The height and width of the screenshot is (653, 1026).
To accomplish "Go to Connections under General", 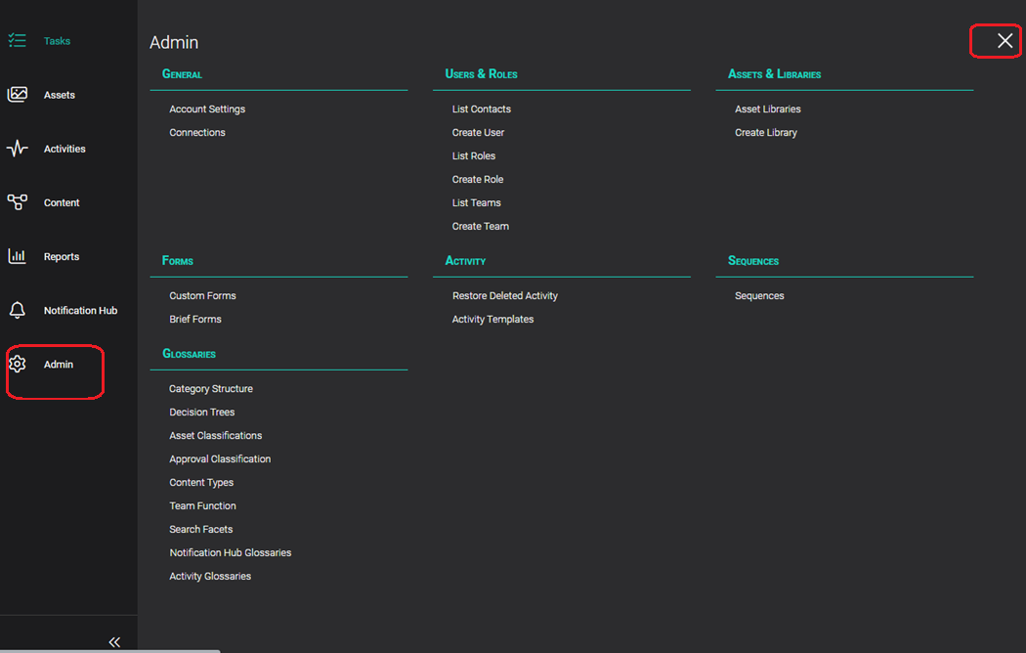I will click(197, 132).
